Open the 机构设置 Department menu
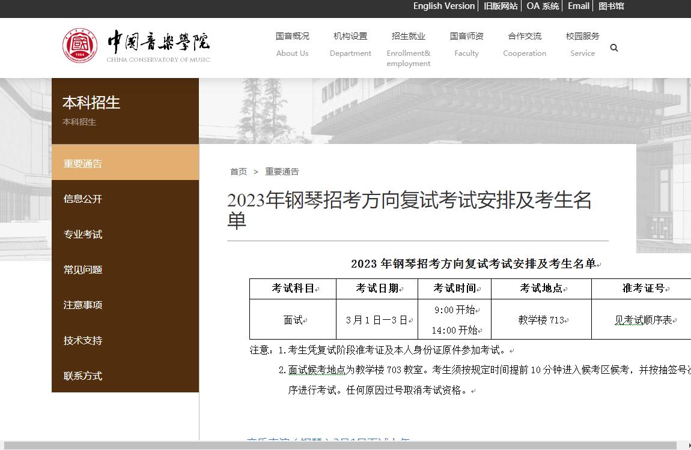Viewport: 691px width, 450px height. tap(350, 44)
